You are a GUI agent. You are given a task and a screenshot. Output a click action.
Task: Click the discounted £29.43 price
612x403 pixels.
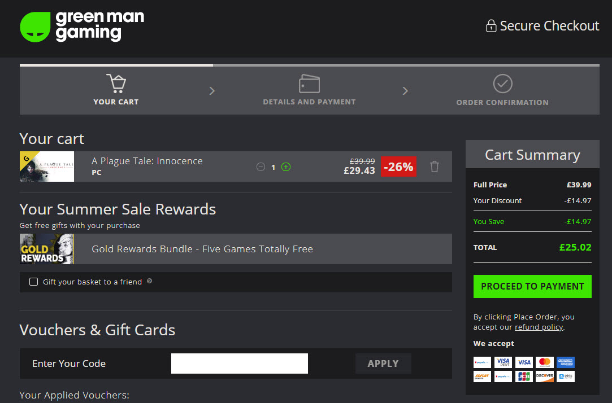click(359, 170)
